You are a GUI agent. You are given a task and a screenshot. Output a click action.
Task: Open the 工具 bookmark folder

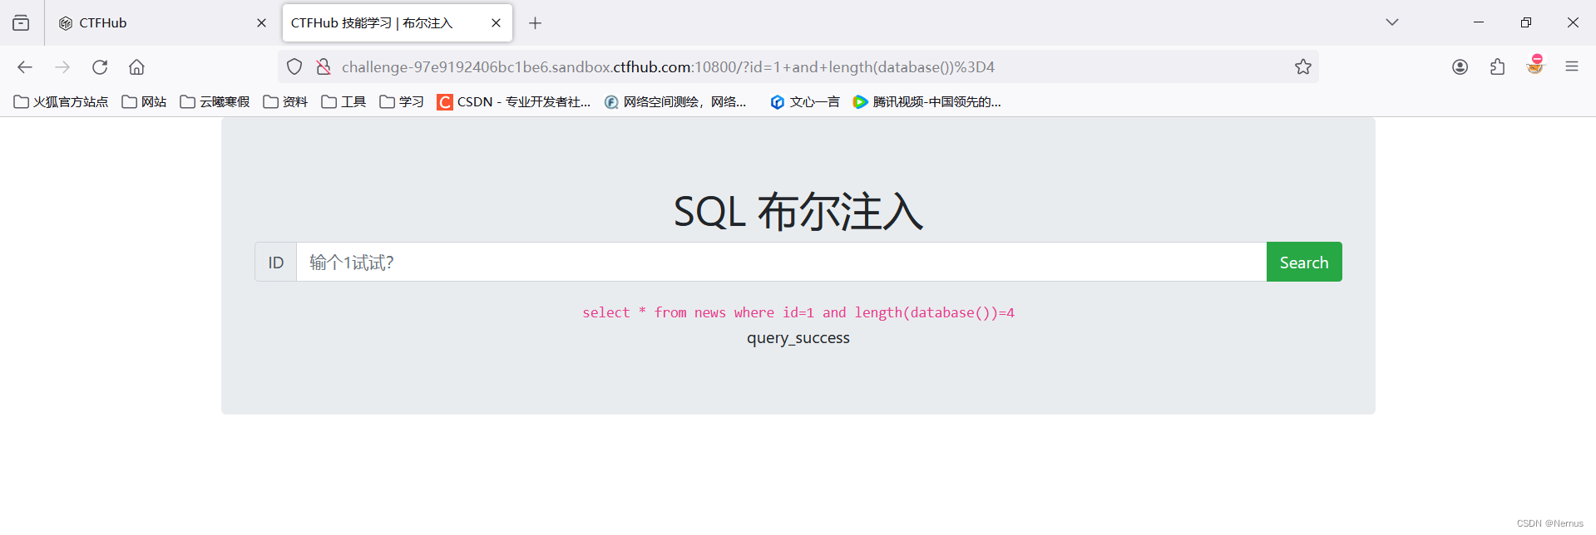(343, 102)
